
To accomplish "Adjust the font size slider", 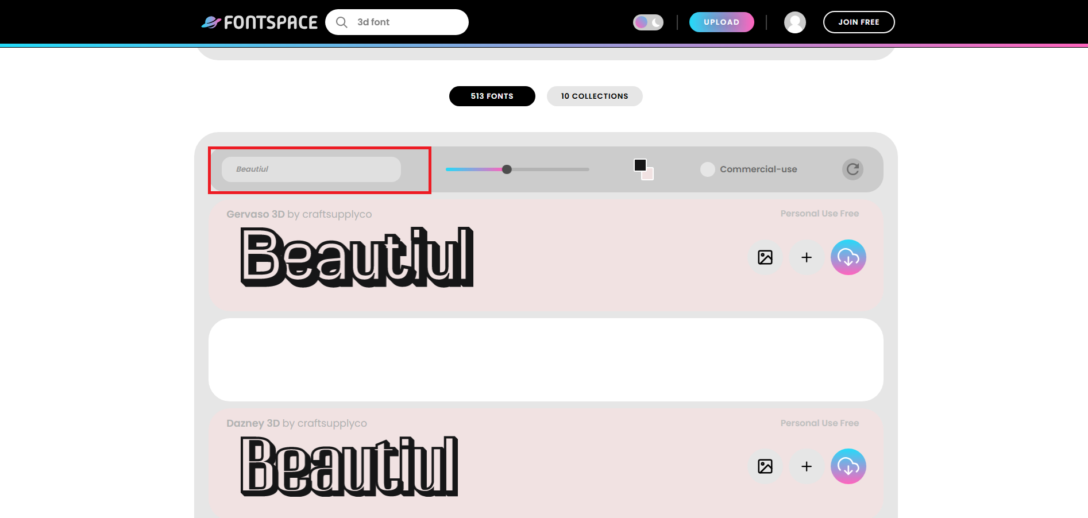I will pyautogui.click(x=507, y=169).
